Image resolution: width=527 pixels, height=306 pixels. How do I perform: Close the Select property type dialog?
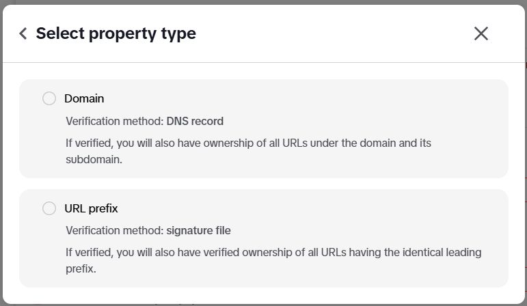point(481,33)
